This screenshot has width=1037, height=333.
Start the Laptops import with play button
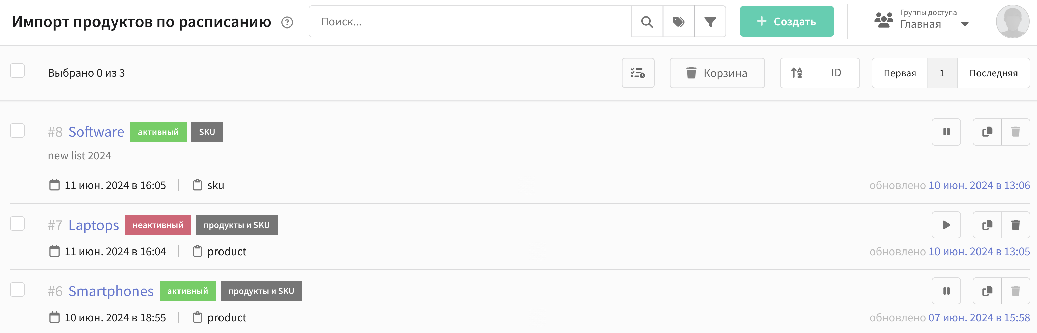tap(946, 225)
